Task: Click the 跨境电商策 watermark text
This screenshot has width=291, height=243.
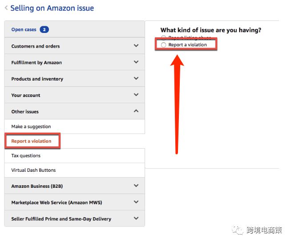Action: coord(265,230)
